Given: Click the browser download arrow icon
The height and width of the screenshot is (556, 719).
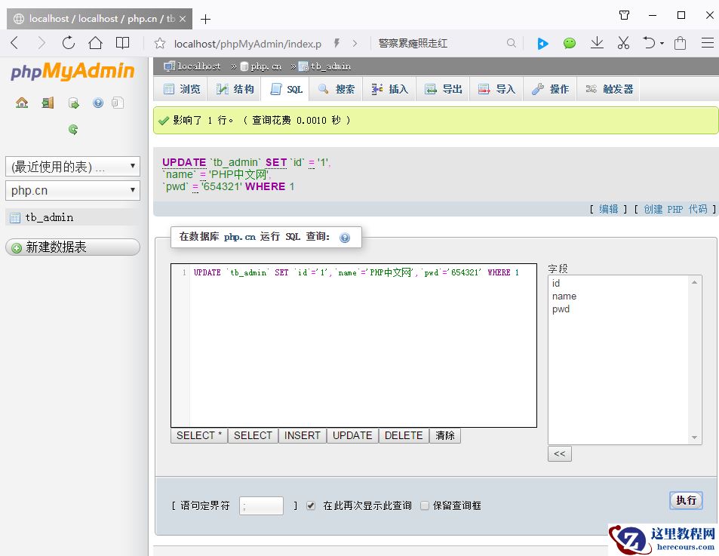Looking at the screenshot, I should point(597,43).
